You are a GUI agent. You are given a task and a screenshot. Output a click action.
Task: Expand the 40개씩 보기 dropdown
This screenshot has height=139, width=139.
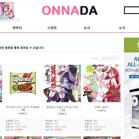(x=110, y=58)
